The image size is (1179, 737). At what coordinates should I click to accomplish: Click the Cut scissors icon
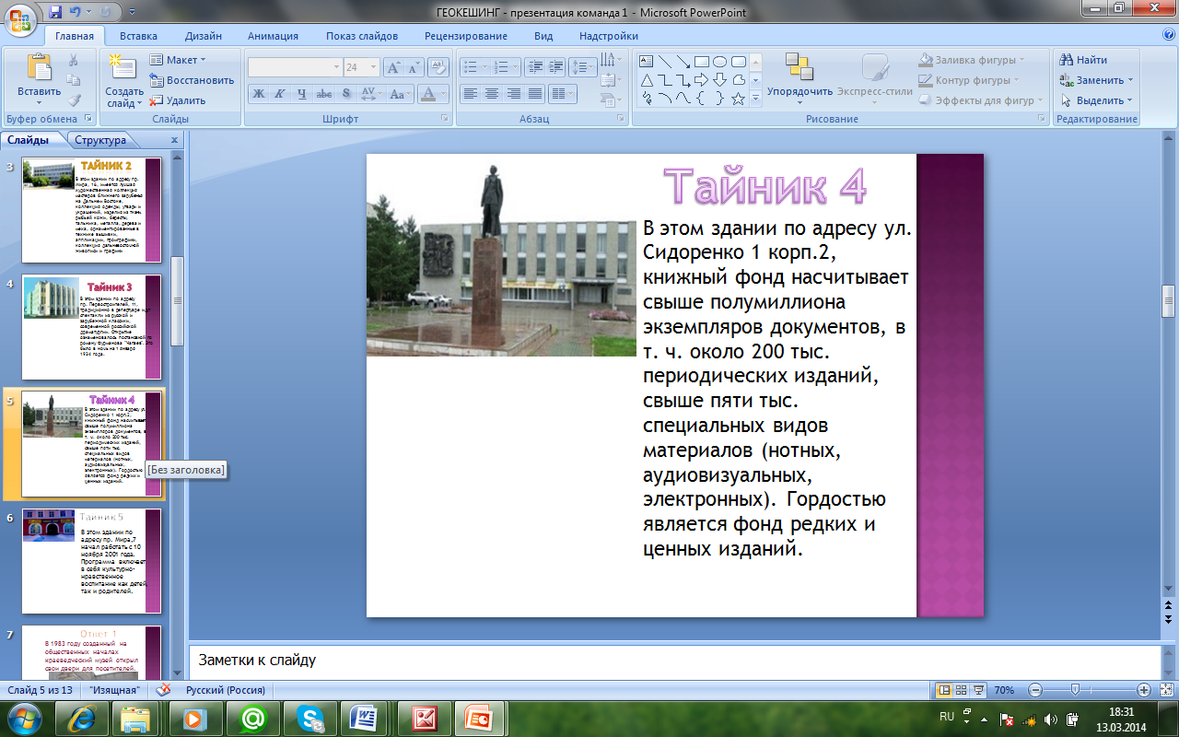74,60
